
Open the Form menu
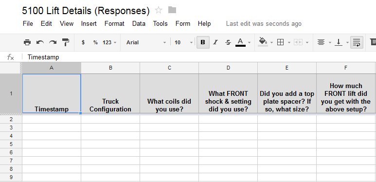click(x=183, y=23)
